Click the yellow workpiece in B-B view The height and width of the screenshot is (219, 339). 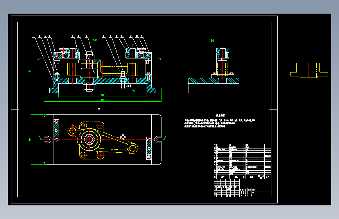point(222,69)
